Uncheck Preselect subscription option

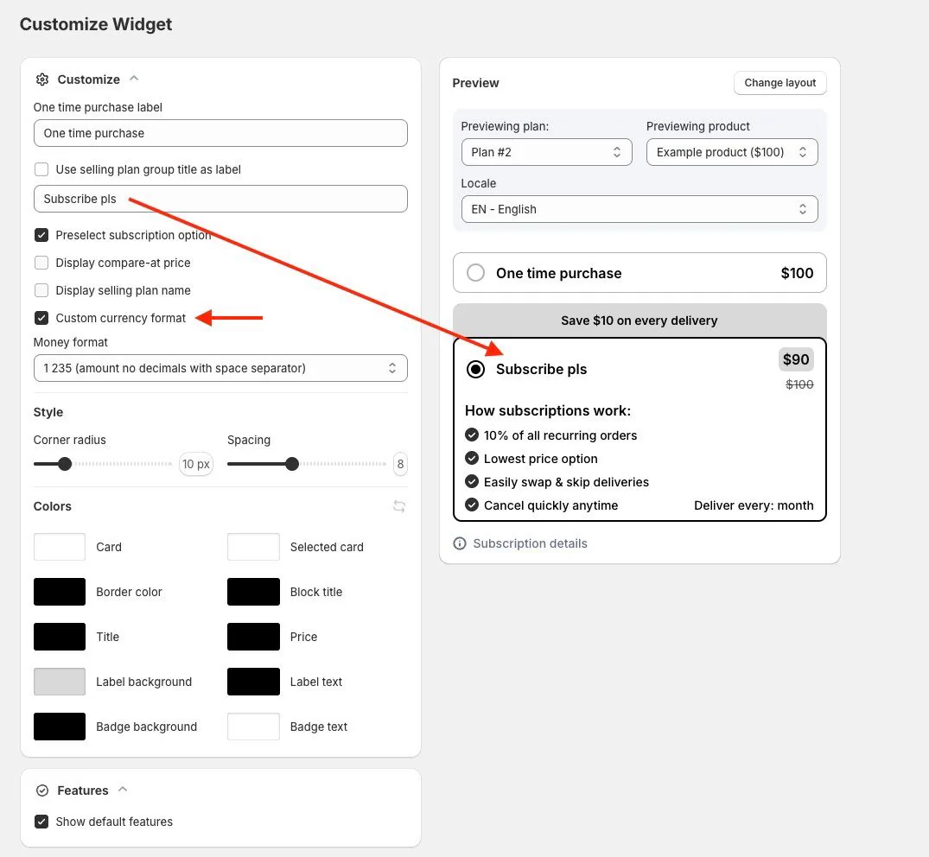coord(41,235)
